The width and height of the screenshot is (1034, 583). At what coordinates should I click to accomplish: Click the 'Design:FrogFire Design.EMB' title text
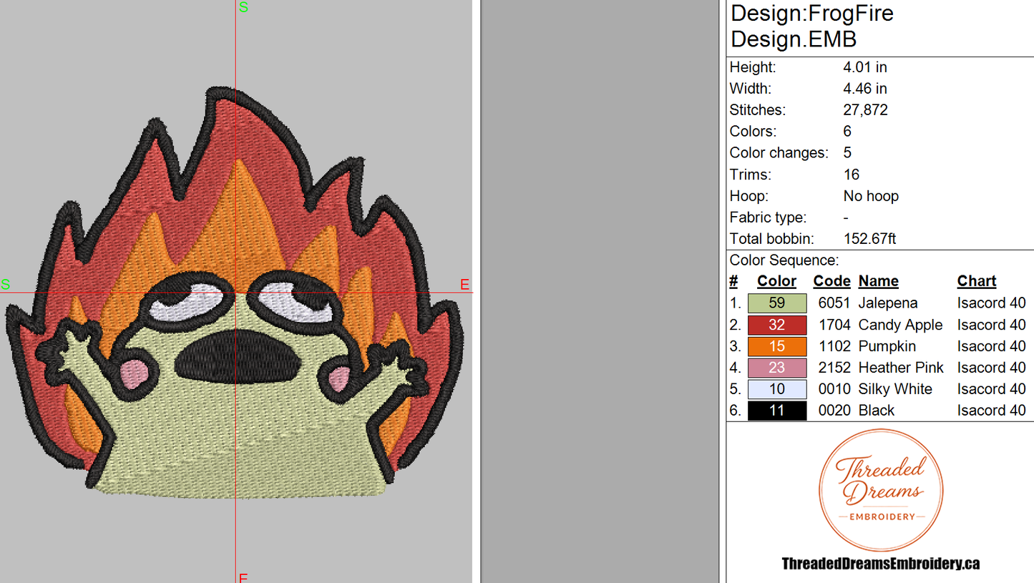coord(812,26)
